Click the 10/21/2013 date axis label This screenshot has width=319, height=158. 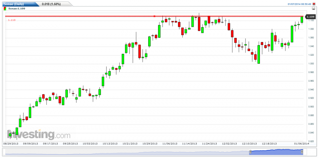coord(130,144)
